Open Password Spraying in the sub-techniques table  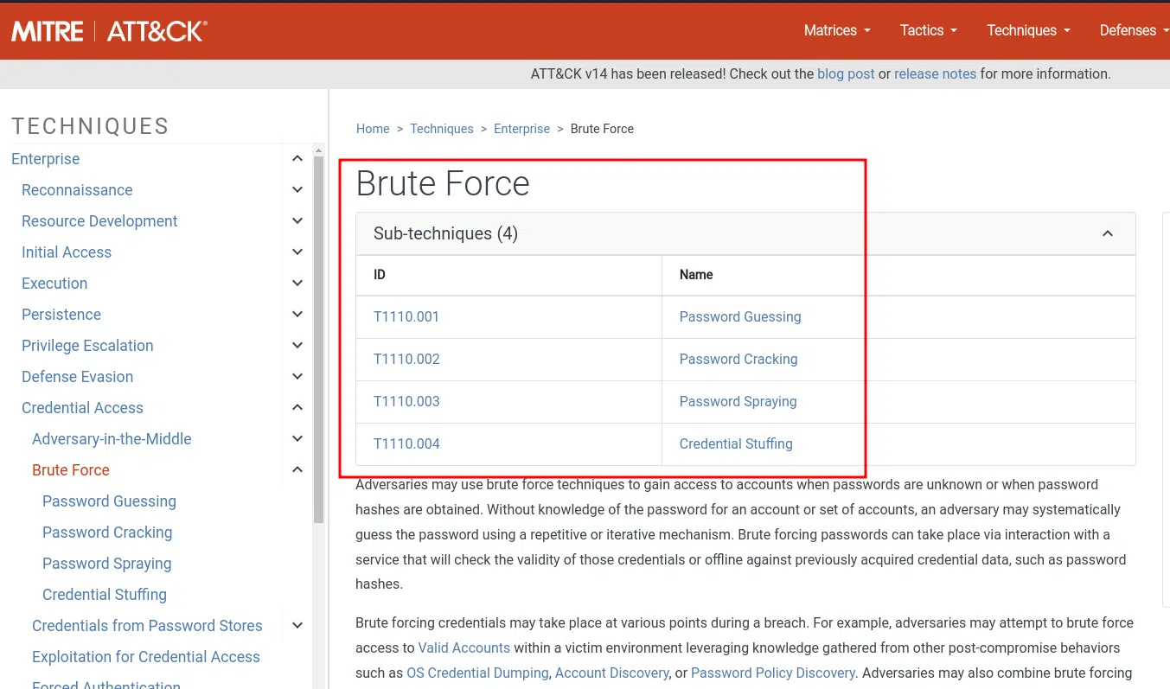point(738,401)
